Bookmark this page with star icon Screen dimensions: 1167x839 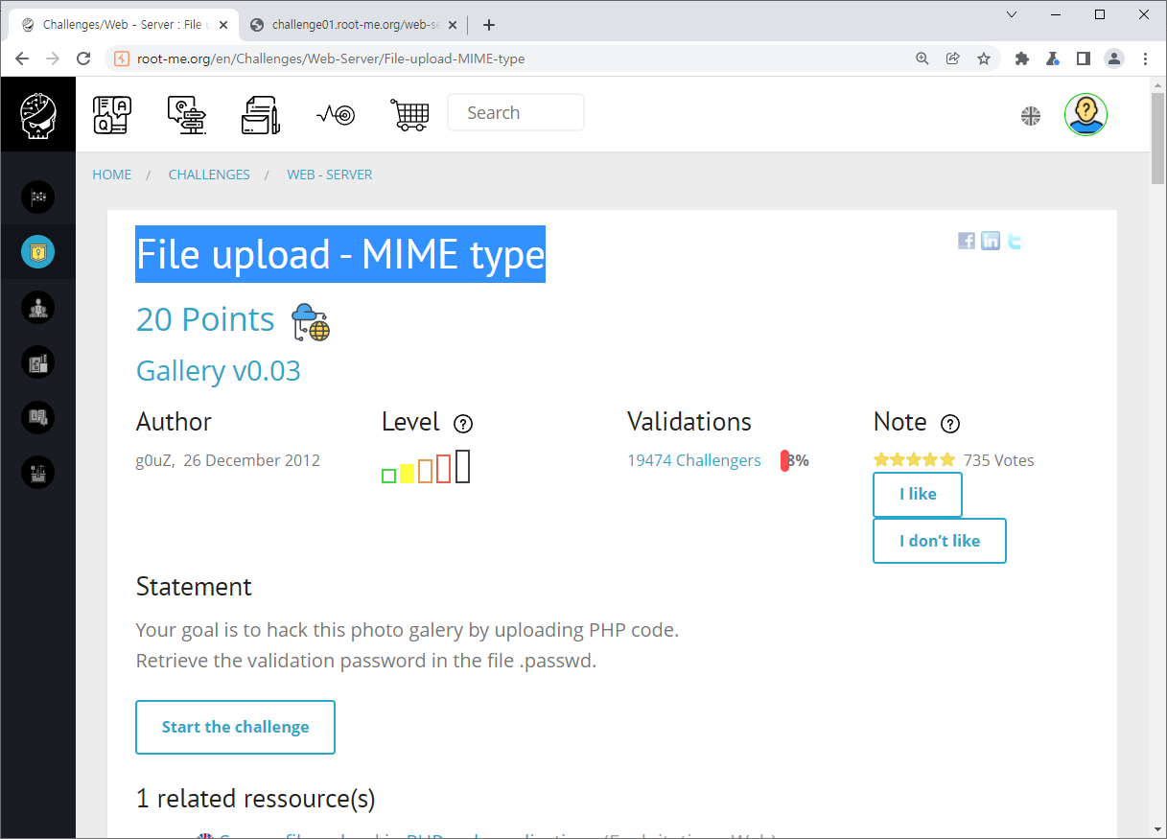[984, 58]
